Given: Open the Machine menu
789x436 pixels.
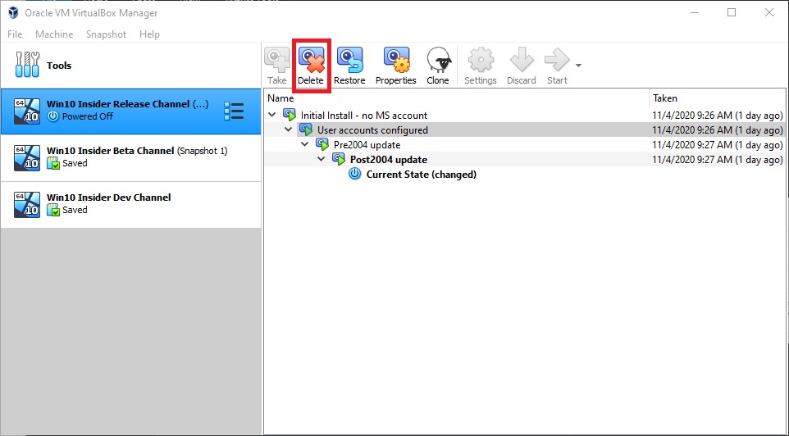Looking at the screenshot, I should (x=54, y=34).
